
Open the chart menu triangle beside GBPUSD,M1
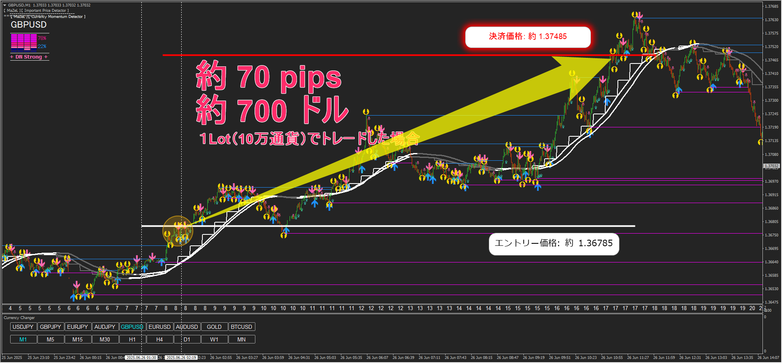(4, 5)
